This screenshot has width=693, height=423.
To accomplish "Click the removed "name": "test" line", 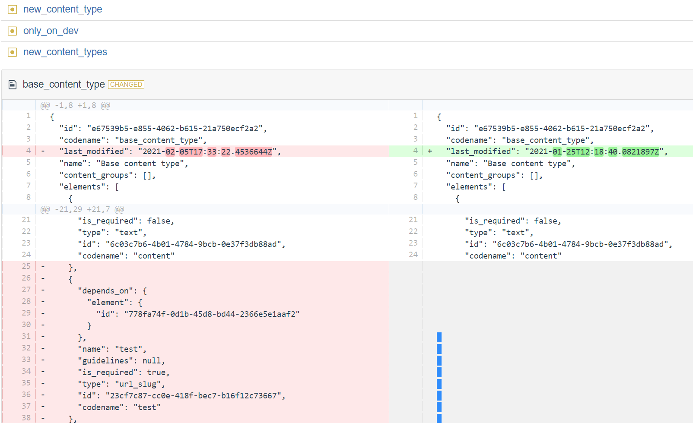I will tap(112, 349).
